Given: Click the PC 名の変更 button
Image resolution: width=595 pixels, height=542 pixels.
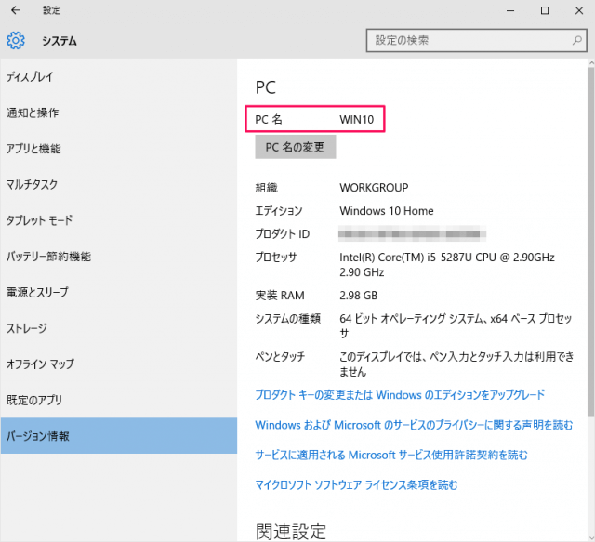Looking at the screenshot, I should pos(296,147).
